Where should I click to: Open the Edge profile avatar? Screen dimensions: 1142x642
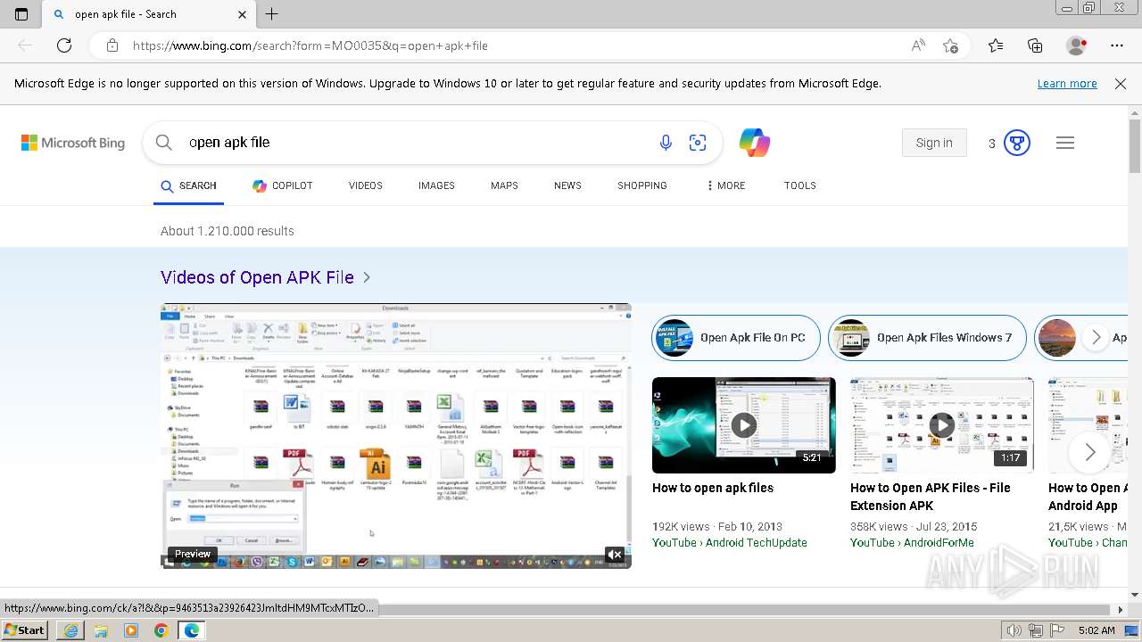click(x=1077, y=45)
